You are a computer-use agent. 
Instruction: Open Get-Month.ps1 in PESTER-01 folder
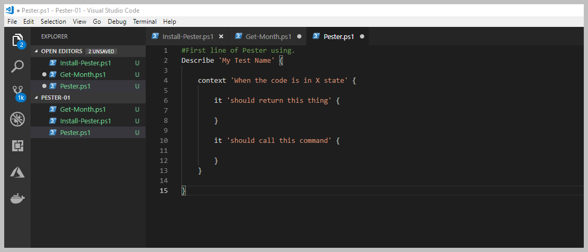point(88,109)
